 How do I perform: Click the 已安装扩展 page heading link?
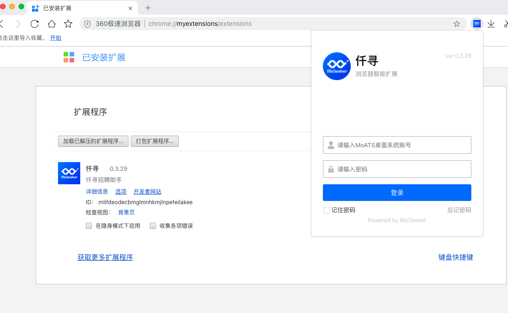[x=103, y=57]
